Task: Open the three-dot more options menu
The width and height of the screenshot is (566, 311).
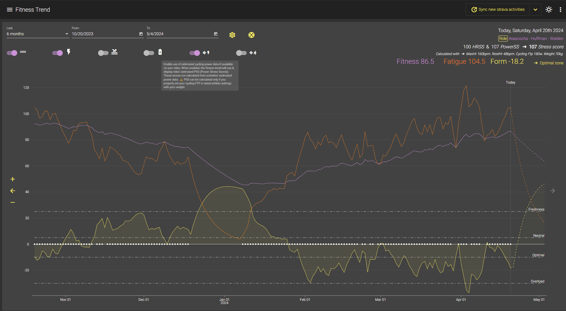Action: [560, 10]
